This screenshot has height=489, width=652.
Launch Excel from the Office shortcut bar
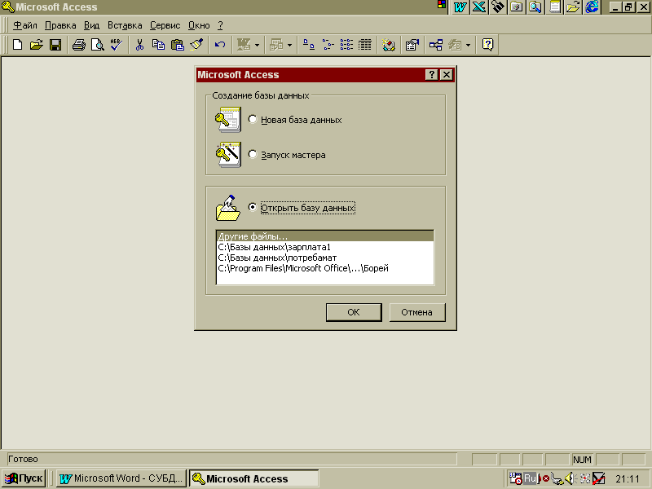pyautogui.click(x=479, y=7)
